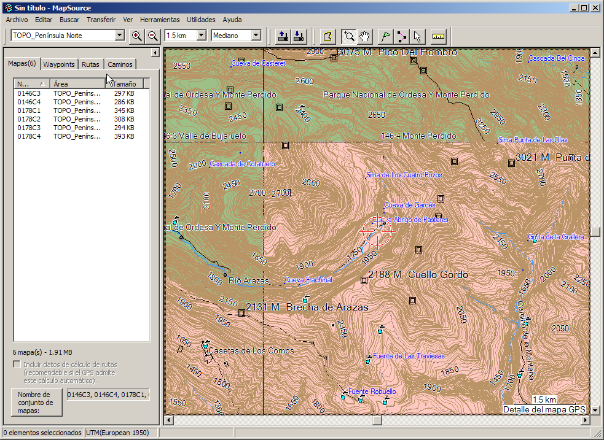Click 'Nombre de conjunto de mapas' button
This screenshot has height=440, width=604.
tap(37, 403)
